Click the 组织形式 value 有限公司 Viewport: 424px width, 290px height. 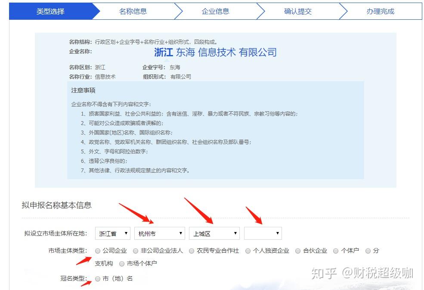point(181,76)
